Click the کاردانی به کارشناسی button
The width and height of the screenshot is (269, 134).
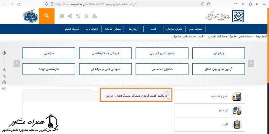tap(105, 54)
